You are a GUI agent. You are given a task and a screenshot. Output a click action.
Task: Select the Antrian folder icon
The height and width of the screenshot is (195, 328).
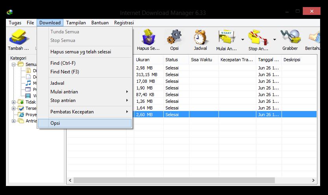21,120
